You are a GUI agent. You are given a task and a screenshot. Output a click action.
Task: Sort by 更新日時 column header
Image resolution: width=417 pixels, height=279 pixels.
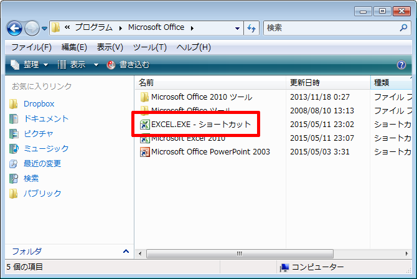pos(328,83)
